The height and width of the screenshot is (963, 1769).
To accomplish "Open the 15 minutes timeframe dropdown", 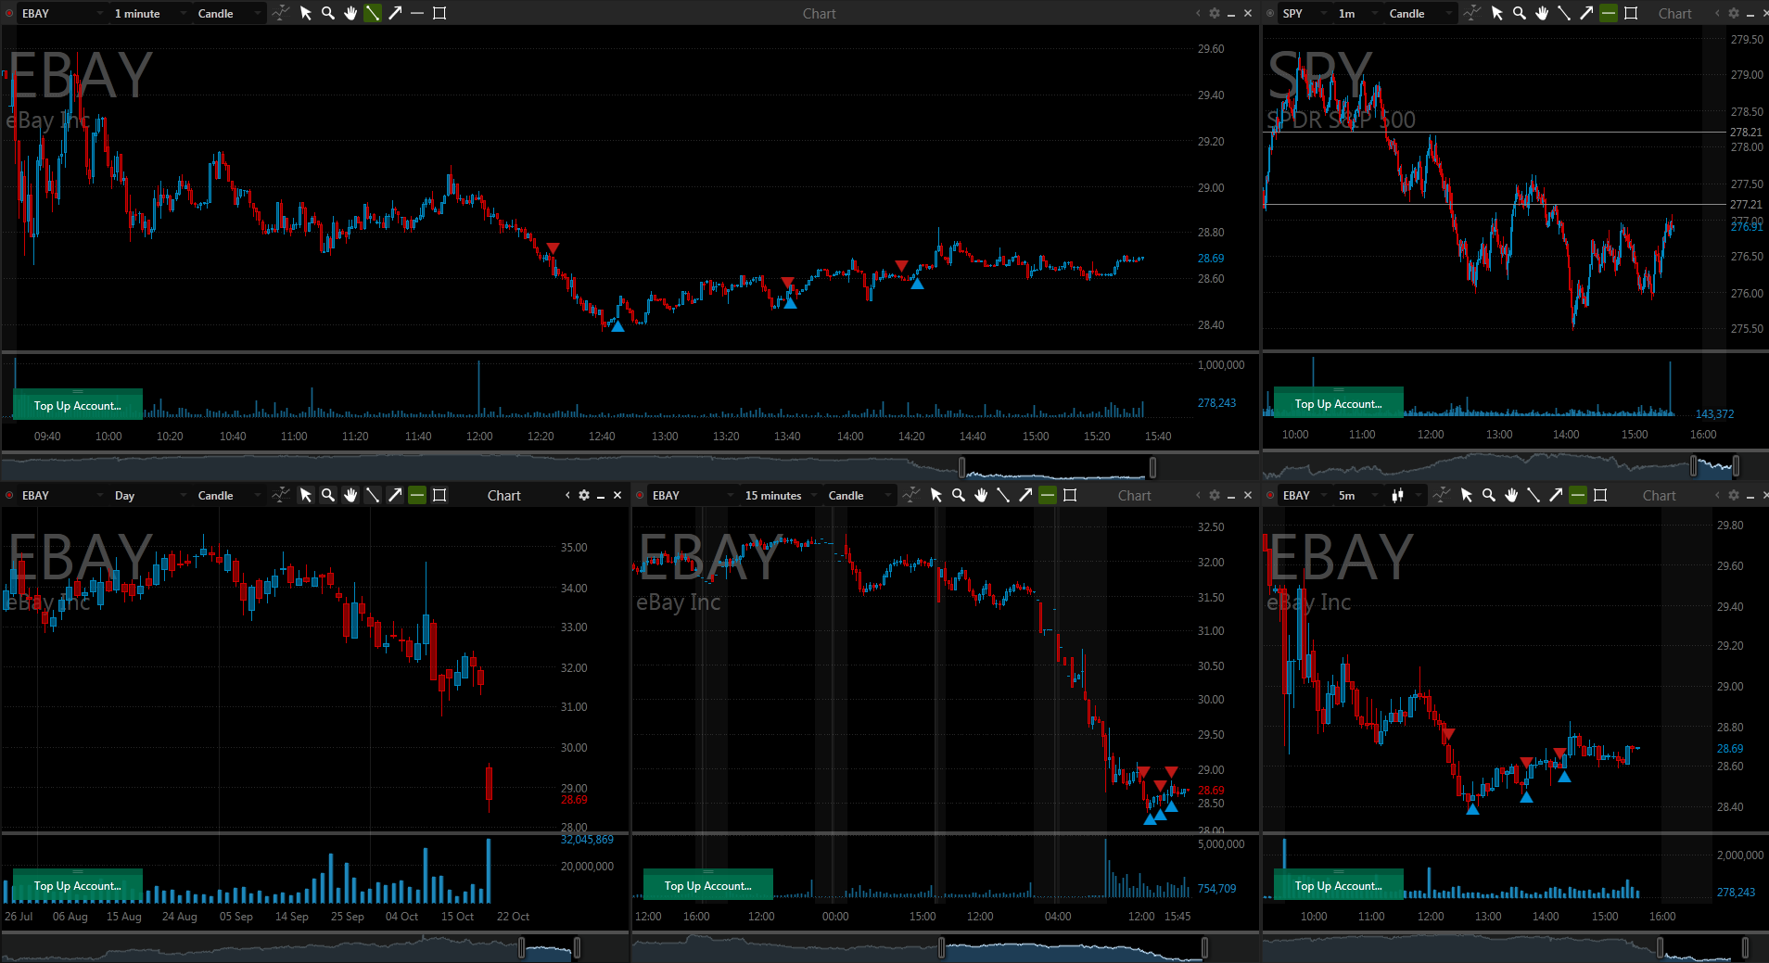I will (780, 495).
